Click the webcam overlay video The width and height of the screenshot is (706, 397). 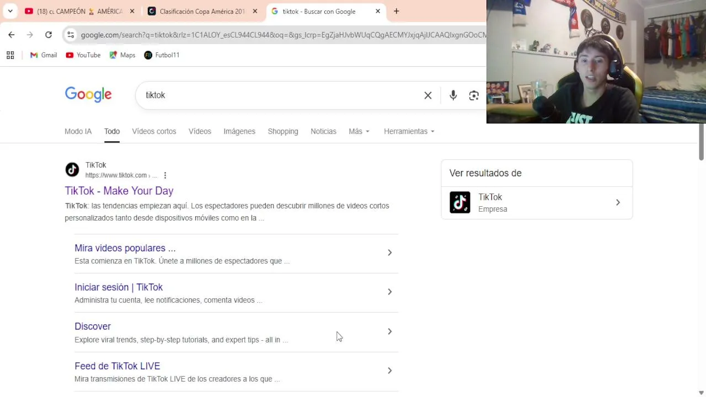[596, 61]
